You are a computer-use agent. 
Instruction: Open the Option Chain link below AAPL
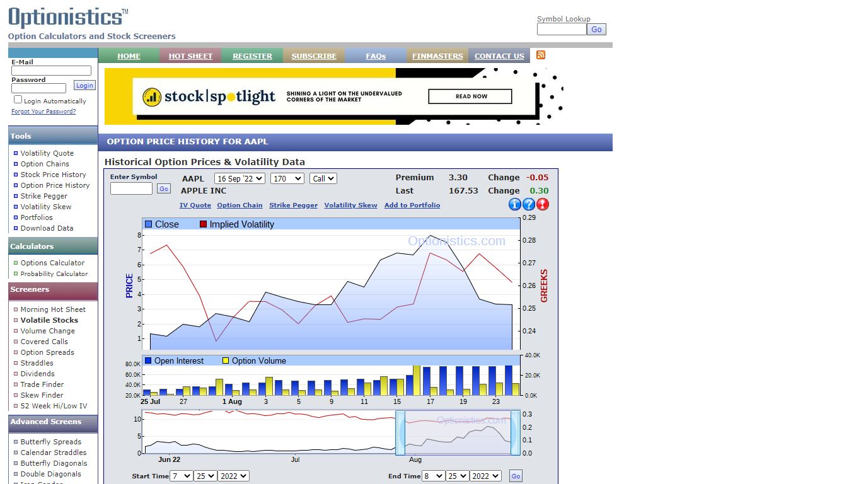coord(240,205)
